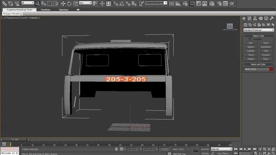This screenshot has height=155, width=276.
Task: Click the Unlink Selection tool
Action: pyautogui.click(x=10, y=3)
